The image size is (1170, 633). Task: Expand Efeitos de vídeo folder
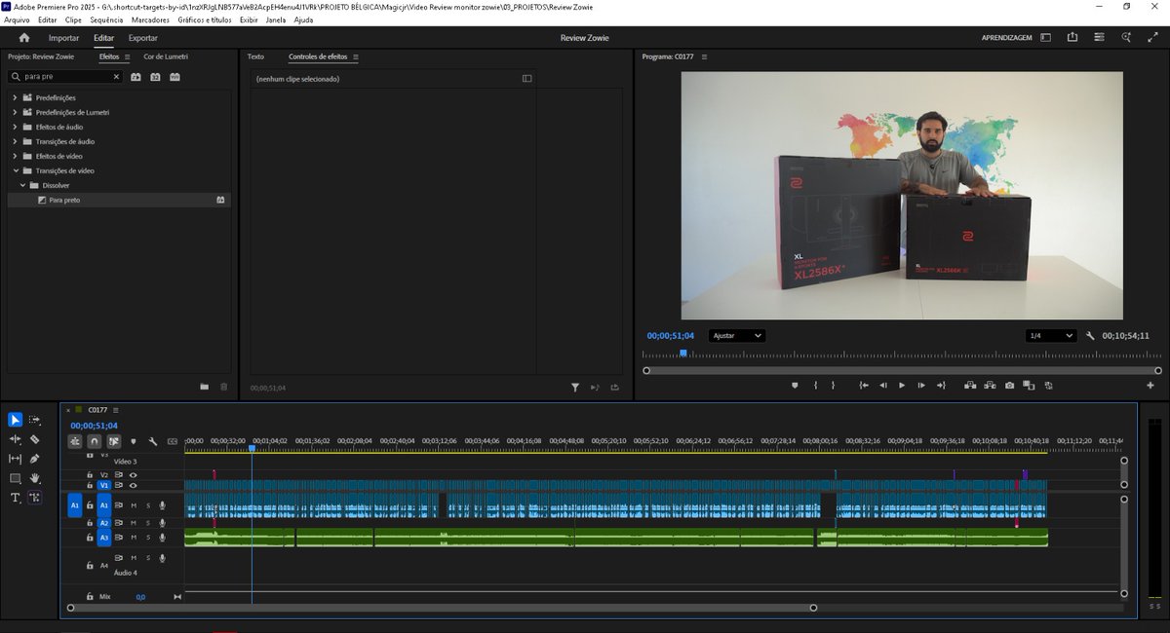(x=16, y=156)
